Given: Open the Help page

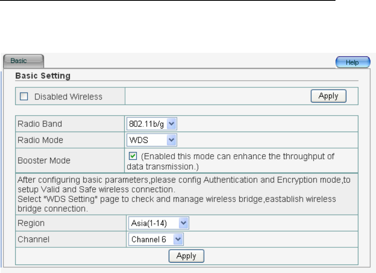Looking at the screenshot, I should [353, 62].
